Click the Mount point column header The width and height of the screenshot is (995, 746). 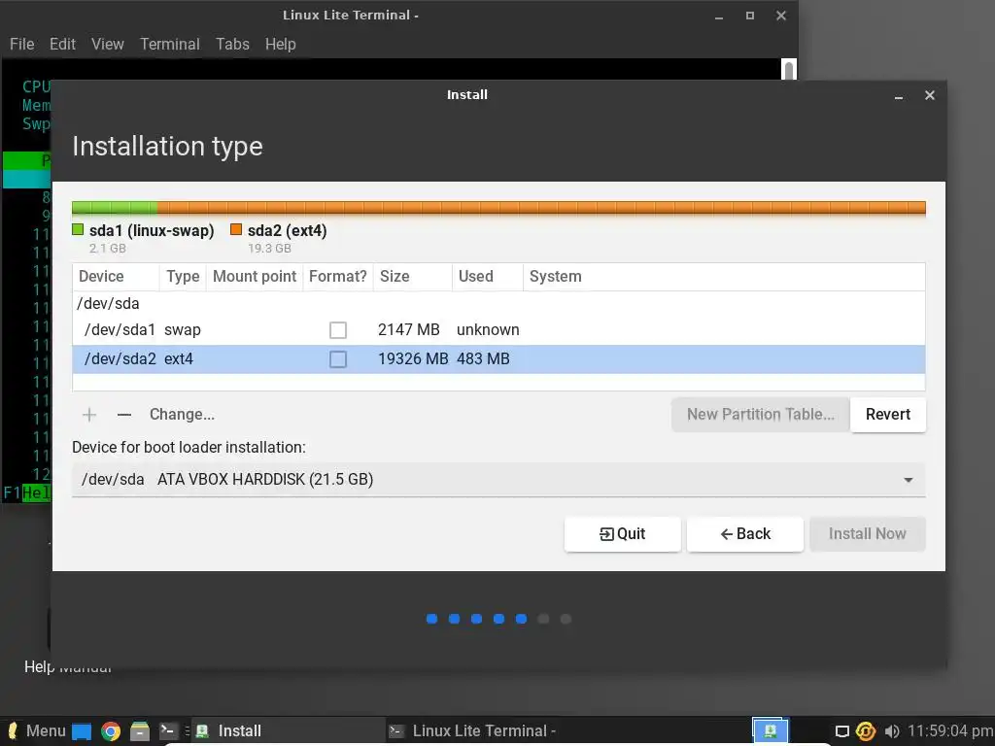click(x=255, y=277)
